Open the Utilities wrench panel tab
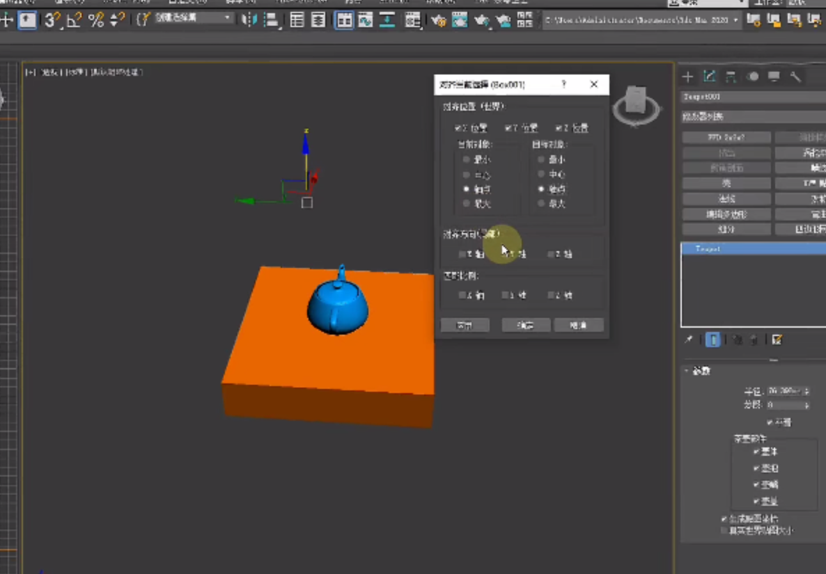Image resolution: width=826 pixels, height=574 pixels. (x=795, y=77)
